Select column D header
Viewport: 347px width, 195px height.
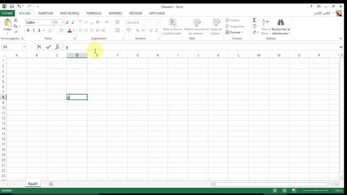coord(77,55)
